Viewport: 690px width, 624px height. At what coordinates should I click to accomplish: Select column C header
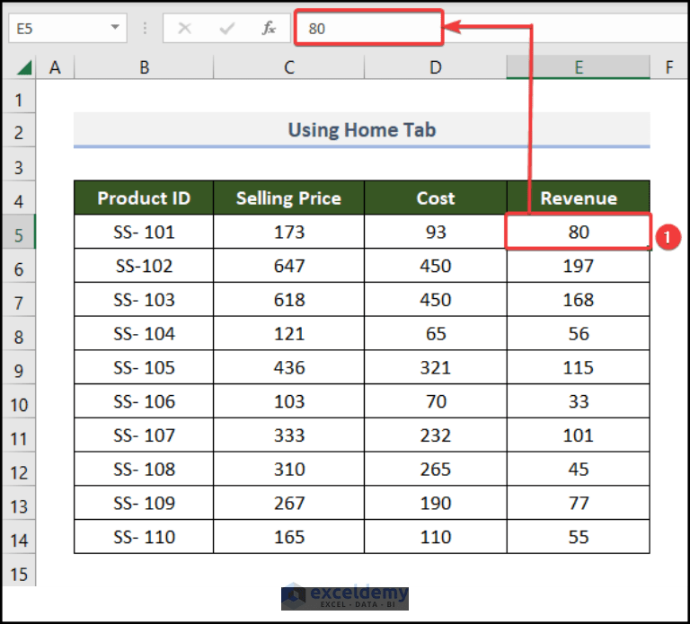coord(288,67)
